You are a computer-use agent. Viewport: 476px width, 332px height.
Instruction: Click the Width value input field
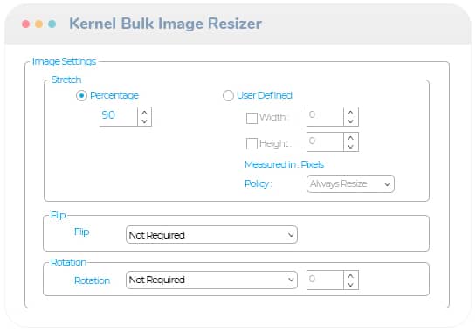click(x=326, y=116)
